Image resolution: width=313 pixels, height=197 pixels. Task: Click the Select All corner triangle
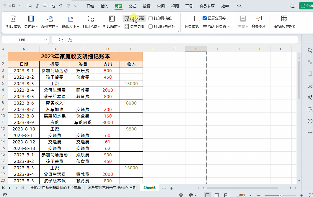pos(3,49)
